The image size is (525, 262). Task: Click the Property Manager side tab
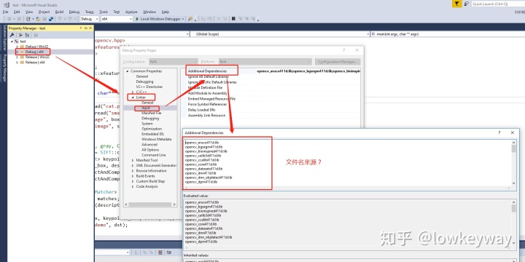4,68
